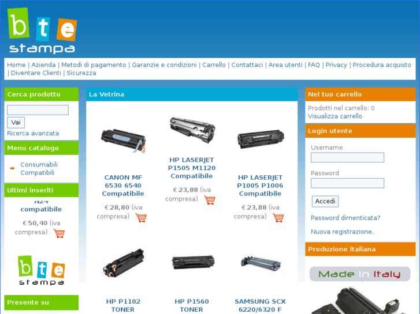The width and height of the screenshot is (420, 314).
Task: Click small bte stampa sidebar logo
Action: pos(42,270)
